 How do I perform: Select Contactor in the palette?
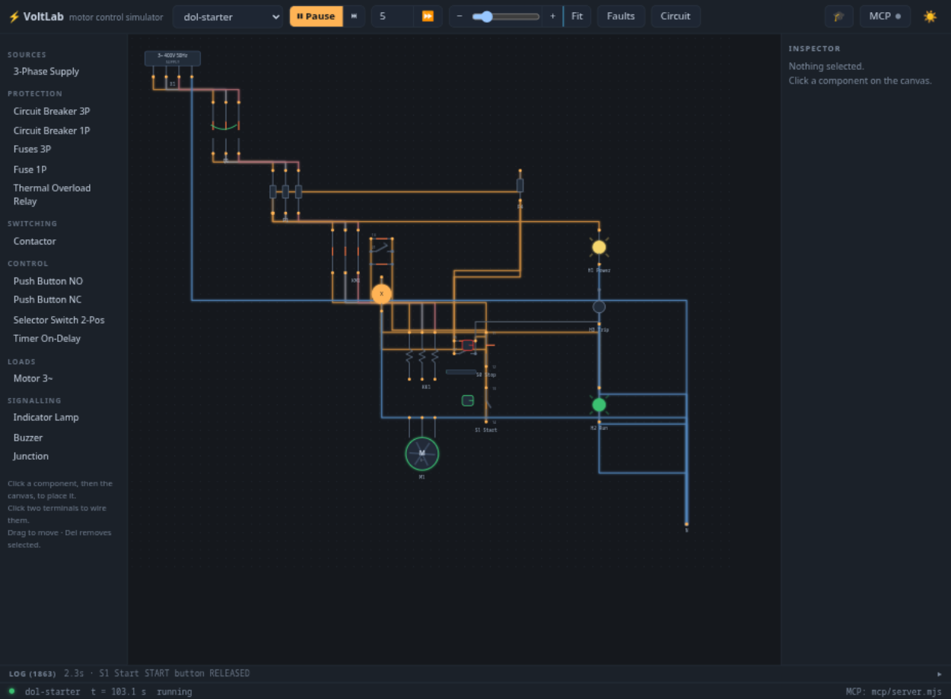pos(34,241)
